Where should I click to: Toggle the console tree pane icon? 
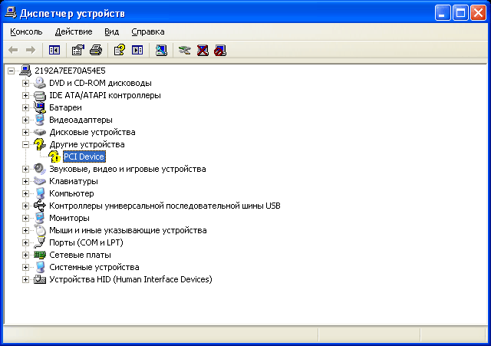[x=54, y=50]
